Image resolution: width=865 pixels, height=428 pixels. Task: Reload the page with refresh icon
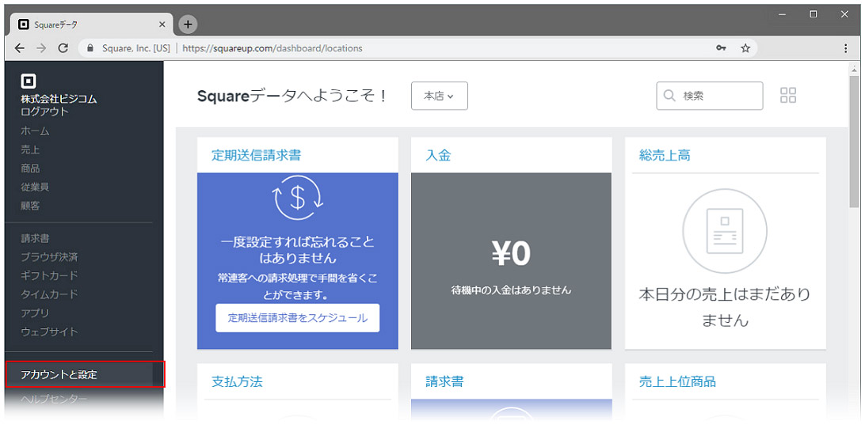63,48
